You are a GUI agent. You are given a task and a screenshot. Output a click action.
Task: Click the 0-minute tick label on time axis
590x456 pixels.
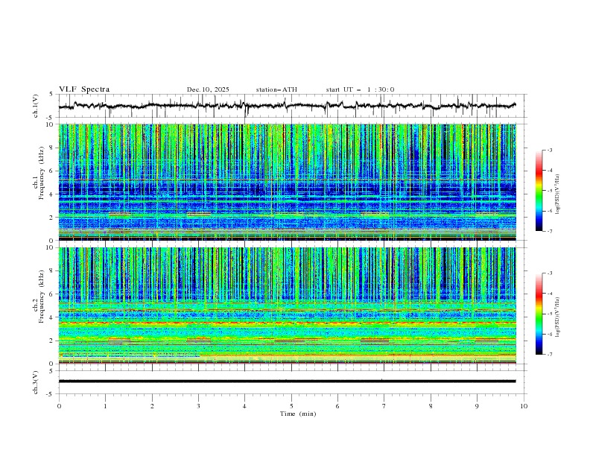(x=59, y=406)
